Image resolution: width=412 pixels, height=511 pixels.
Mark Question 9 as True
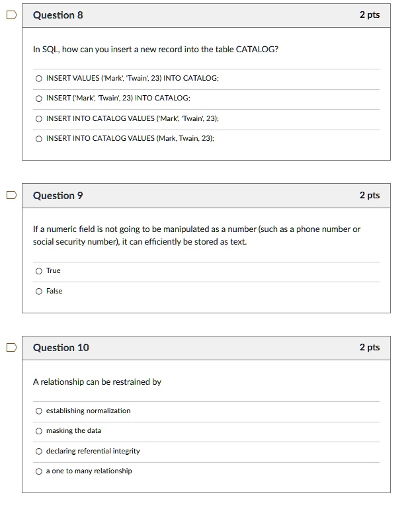coord(39,271)
